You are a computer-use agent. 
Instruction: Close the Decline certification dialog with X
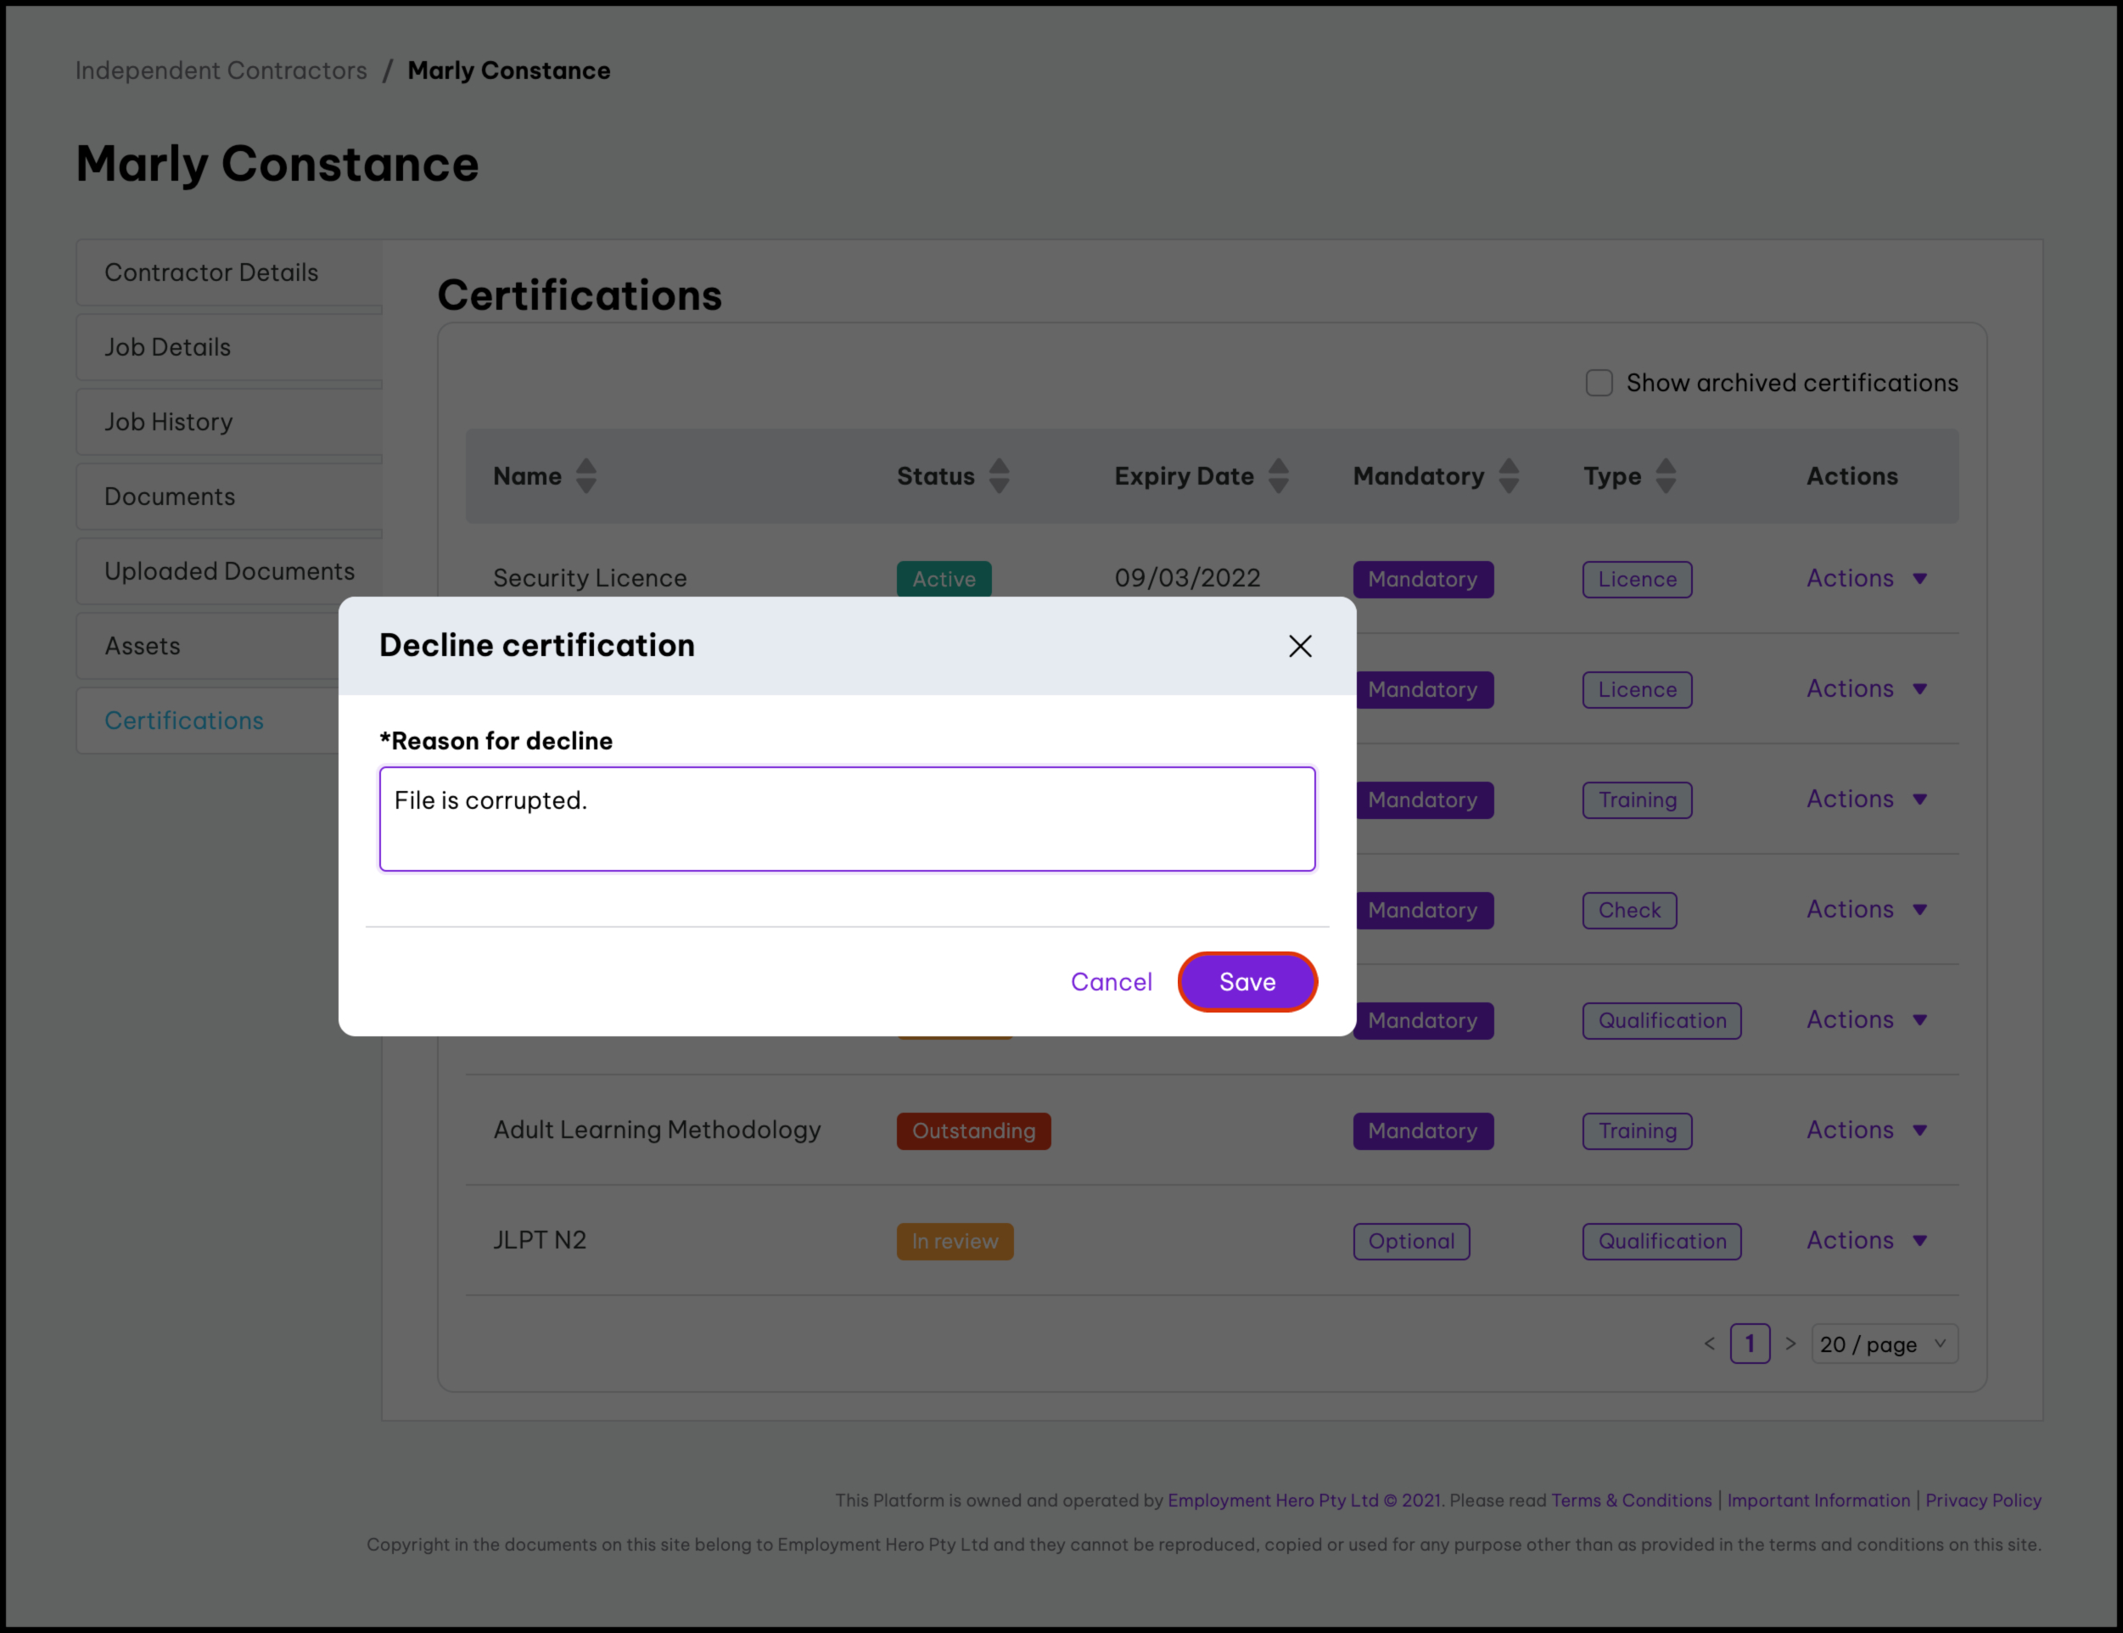[1299, 647]
